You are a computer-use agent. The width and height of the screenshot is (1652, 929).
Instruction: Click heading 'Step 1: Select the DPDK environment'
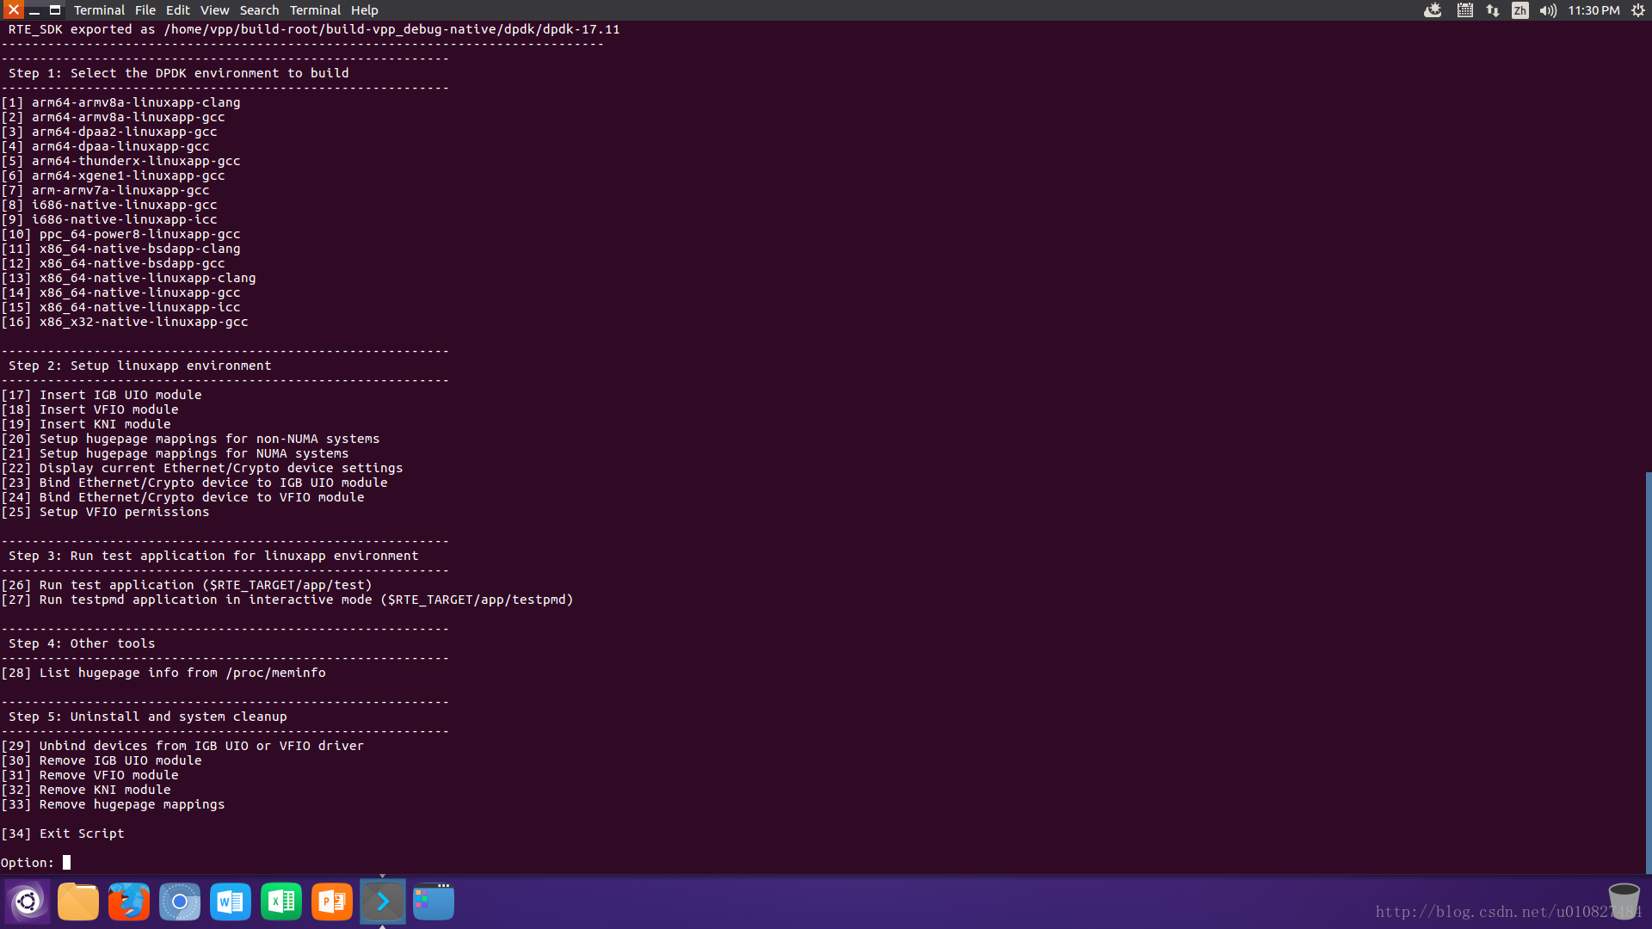[x=179, y=73]
